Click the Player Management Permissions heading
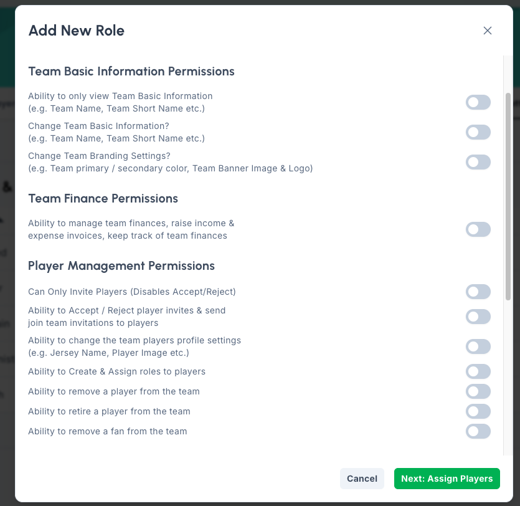This screenshot has width=520, height=506. tap(121, 266)
